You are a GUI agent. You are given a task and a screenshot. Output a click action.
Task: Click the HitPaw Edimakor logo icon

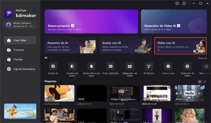(x=9, y=13)
